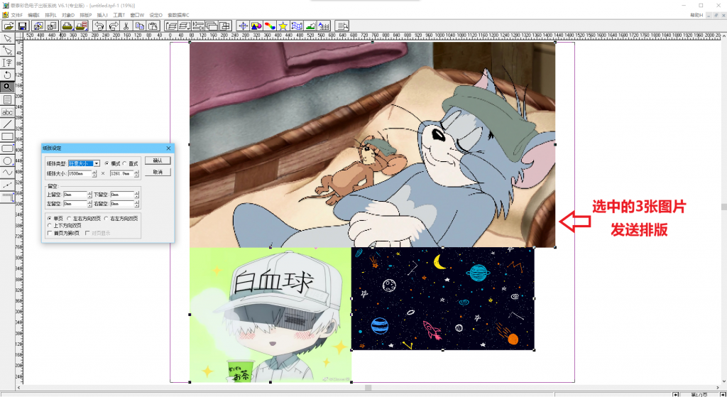Viewport: 727px width, 397px height.
Task: Click the crosshair target toolbar icon
Action: [243, 26]
